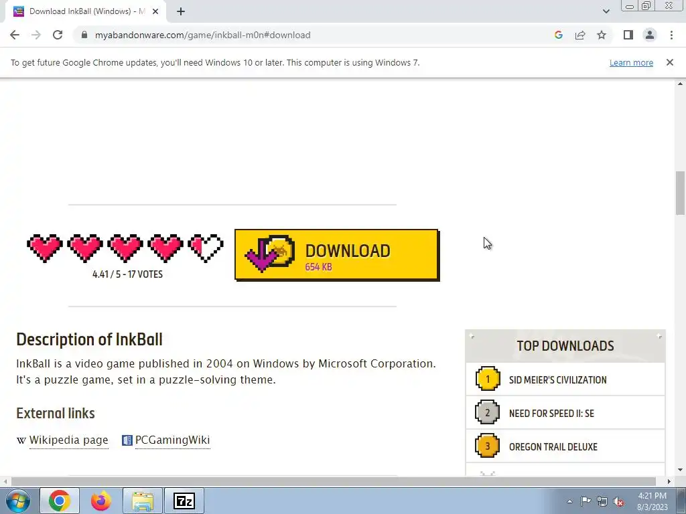Open the browser side panel
Screen dimensions: 686x514
click(628, 35)
